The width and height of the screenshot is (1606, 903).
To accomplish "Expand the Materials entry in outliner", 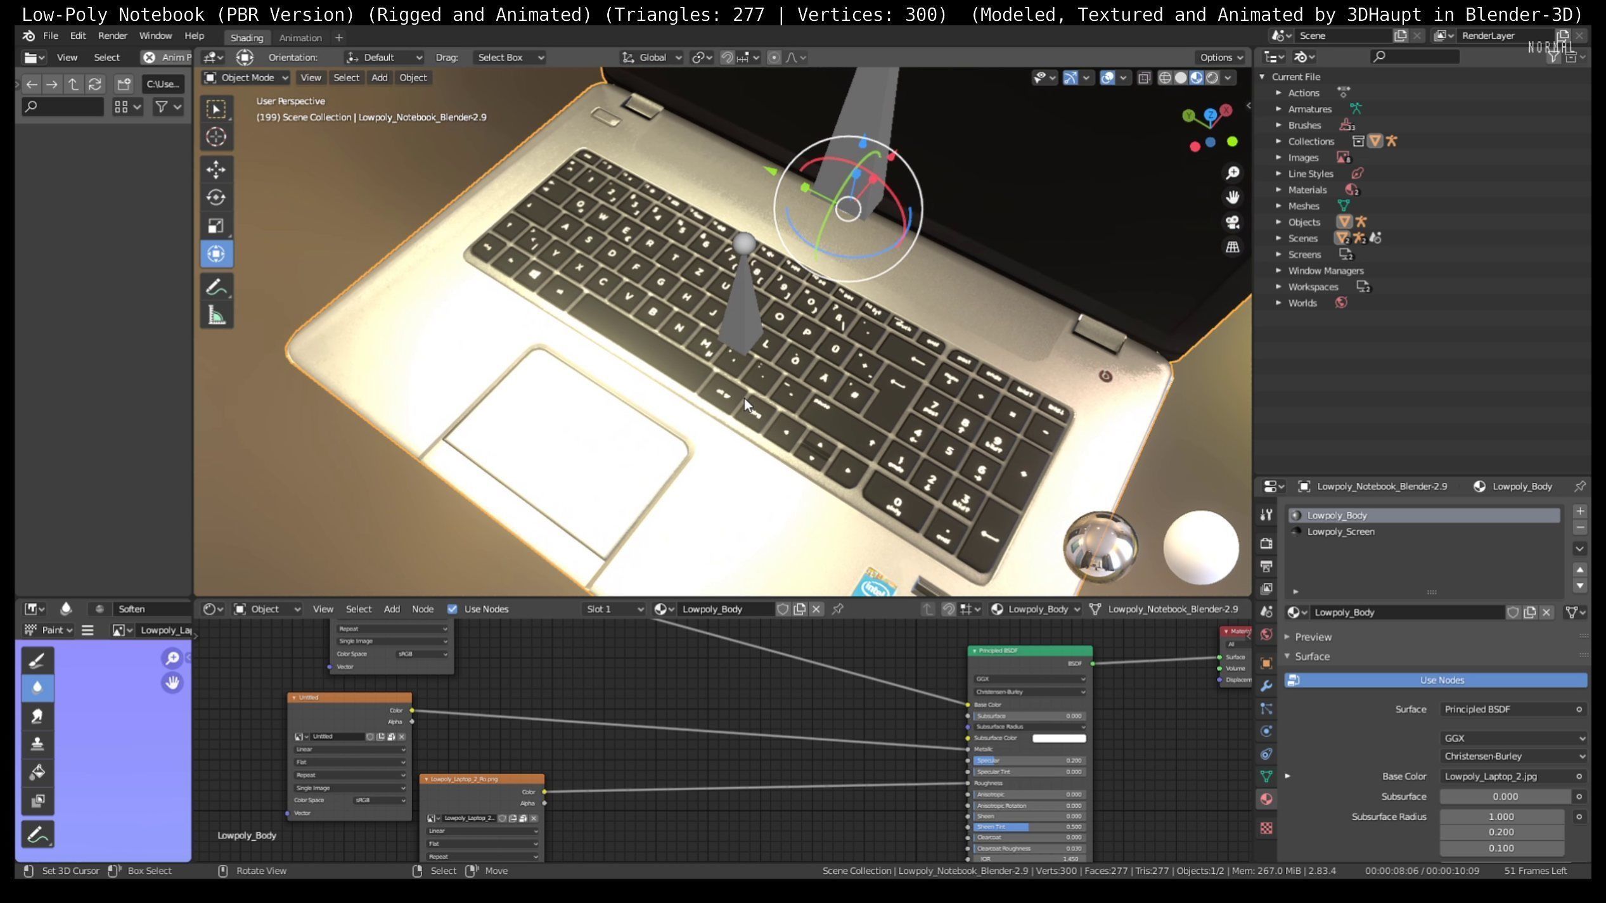I will tap(1278, 190).
